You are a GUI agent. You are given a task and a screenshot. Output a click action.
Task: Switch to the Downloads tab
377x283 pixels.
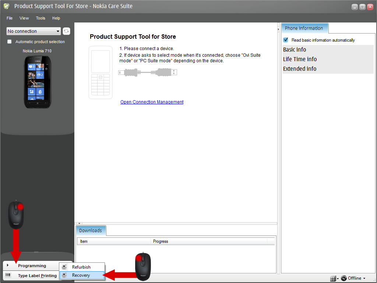[x=91, y=231]
